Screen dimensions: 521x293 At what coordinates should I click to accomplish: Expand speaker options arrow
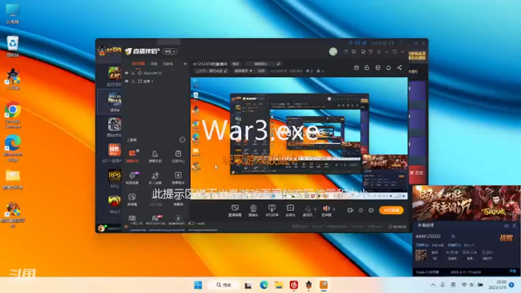click(x=334, y=209)
